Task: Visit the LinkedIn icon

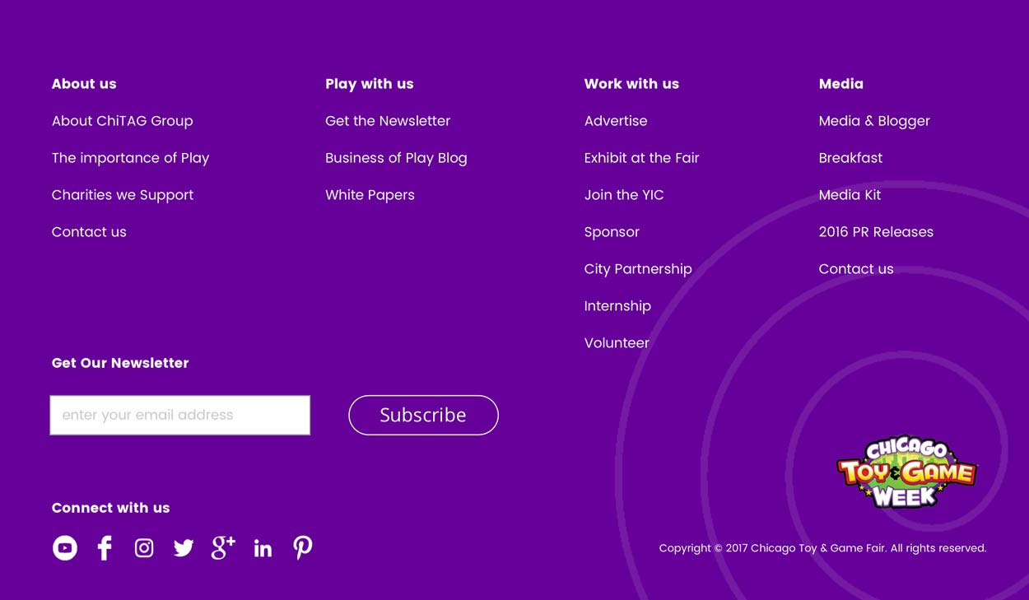Action: (x=263, y=548)
